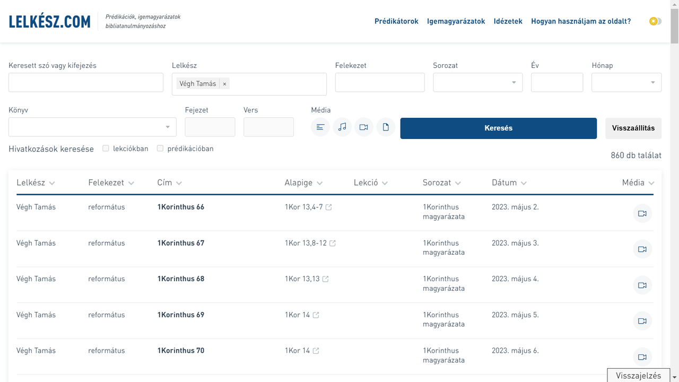Viewport: 679px width, 382px height.
Task: Remove Végh Tamás tag from Lelkész field
Action: (x=224, y=84)
